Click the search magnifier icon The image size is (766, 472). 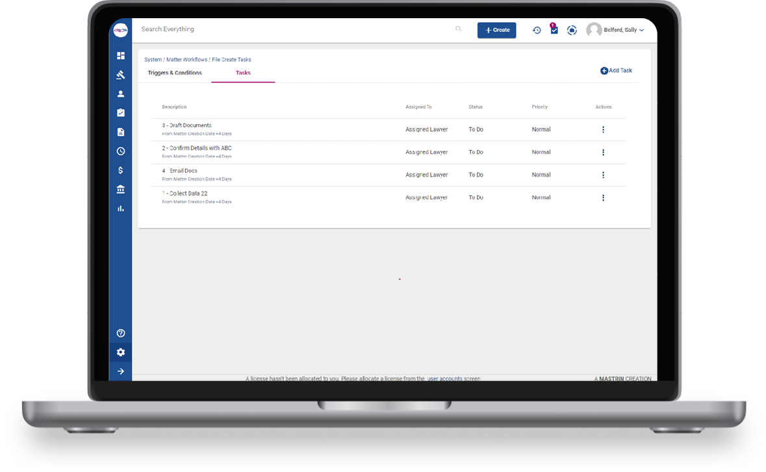458,29
